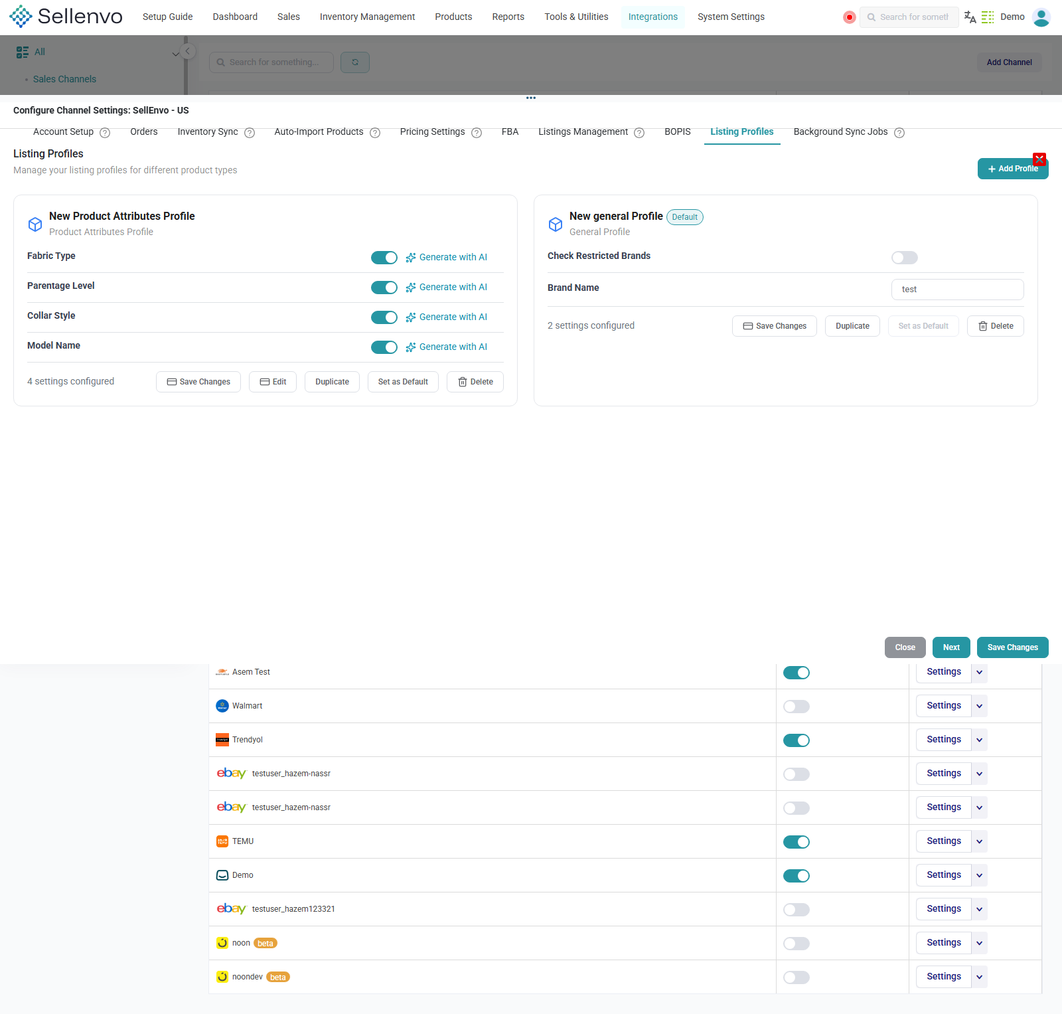Expand the All category chevron

(175, 53)
